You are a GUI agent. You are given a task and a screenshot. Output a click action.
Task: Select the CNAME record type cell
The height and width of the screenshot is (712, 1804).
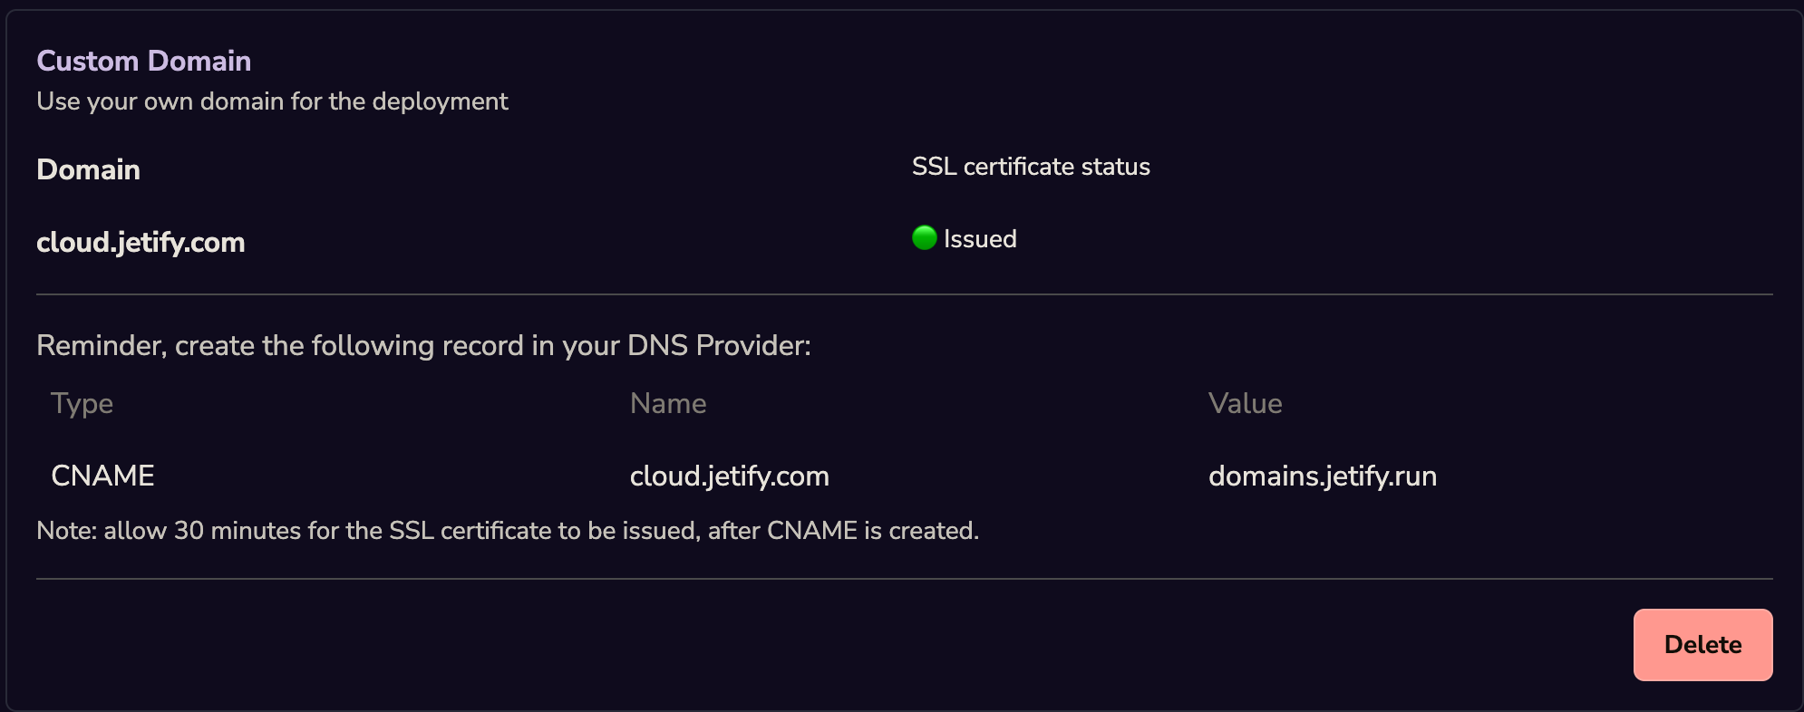[x=102, y=475]
